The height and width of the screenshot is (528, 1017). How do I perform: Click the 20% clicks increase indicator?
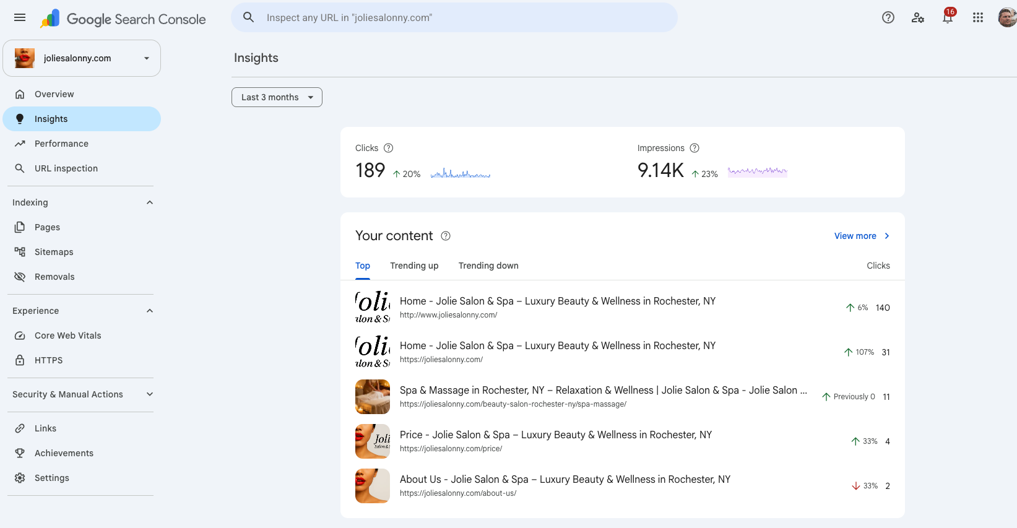407,174
